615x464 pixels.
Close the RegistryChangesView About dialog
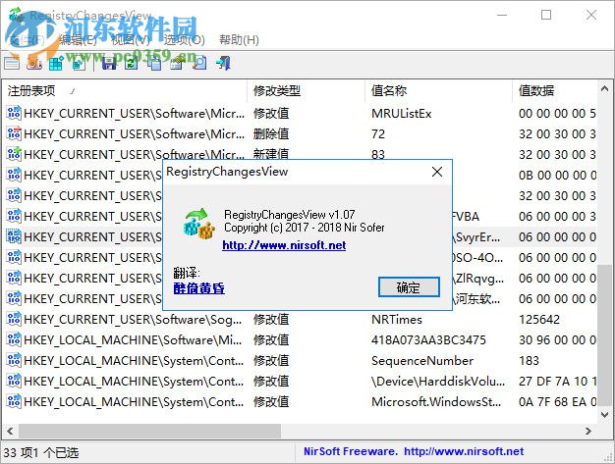(437, 172)
